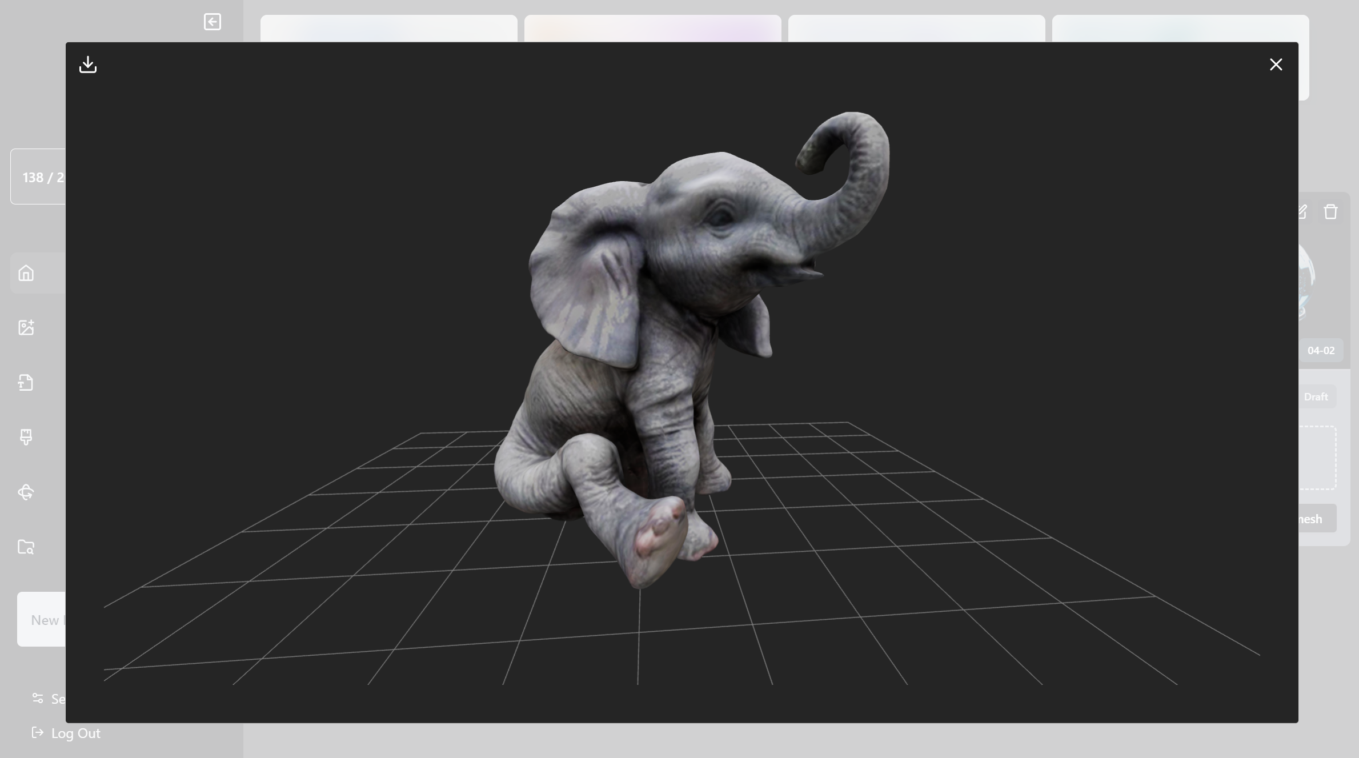Click the Log Out link

76,733
